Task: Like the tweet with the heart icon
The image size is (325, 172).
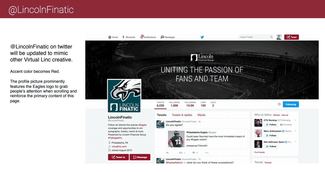Action: tap(194, 152)
